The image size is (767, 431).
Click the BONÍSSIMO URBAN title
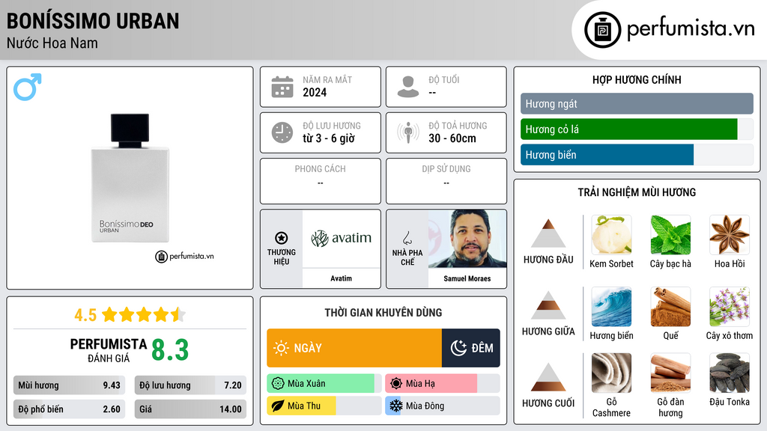click(93, 21)
